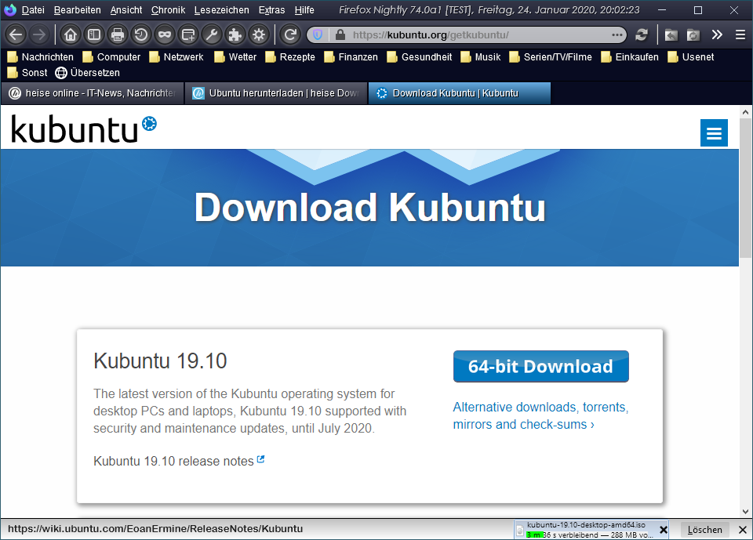The width and height of the screenshot is (753, 540).
Task: Open the Firefox hamburger menu
Action: pyautogui.click(x=740, y=34)
